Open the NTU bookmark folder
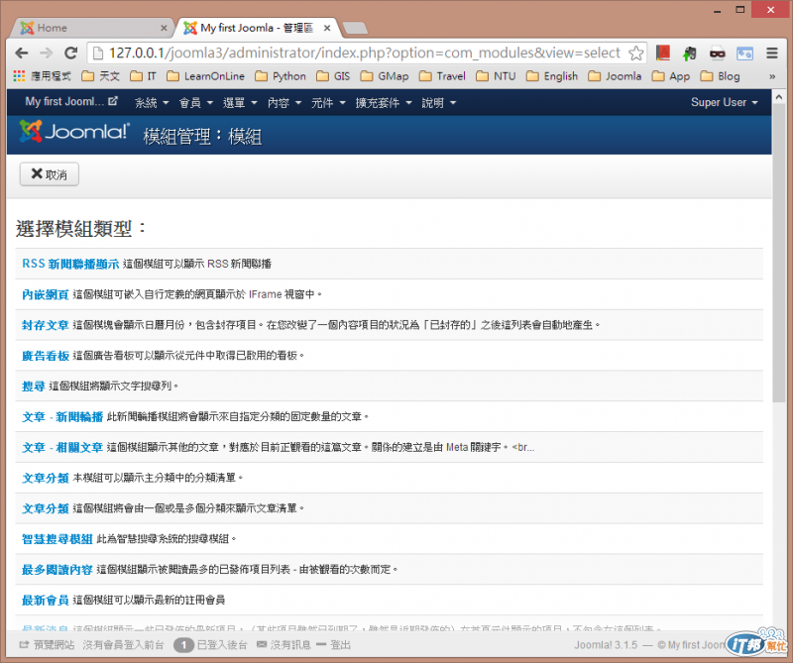 pos(497,76)
